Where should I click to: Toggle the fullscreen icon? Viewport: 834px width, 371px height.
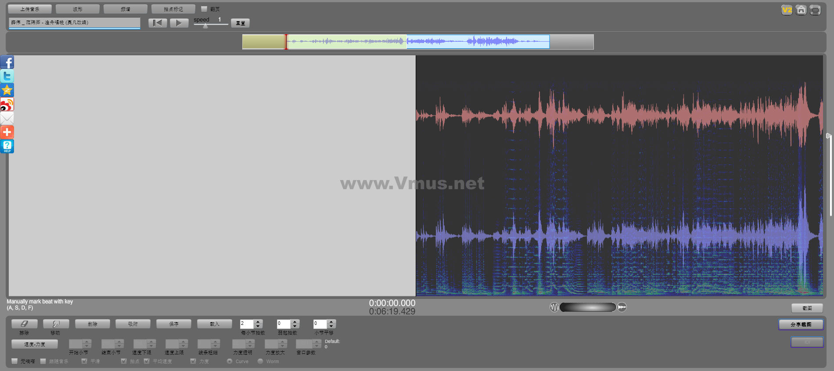coord(815,10)
